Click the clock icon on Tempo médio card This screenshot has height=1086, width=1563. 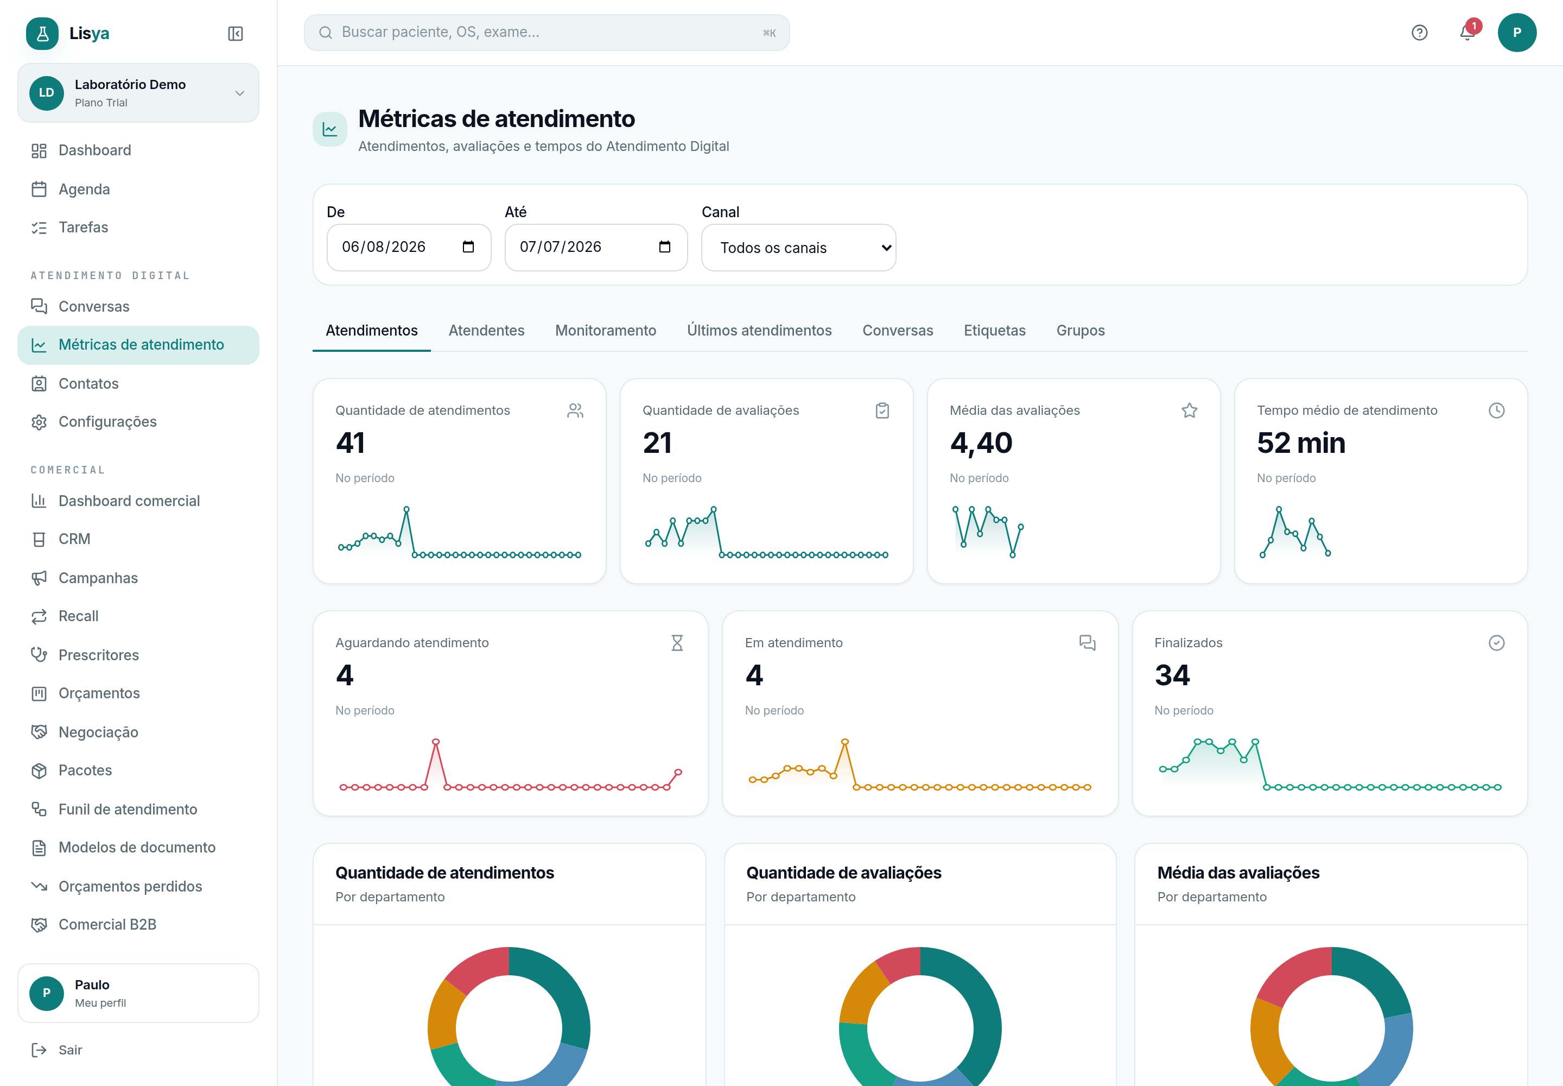[1496, 411]
